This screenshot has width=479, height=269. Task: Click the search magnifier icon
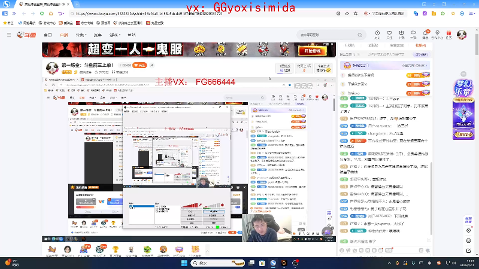(x=360, y=35)
